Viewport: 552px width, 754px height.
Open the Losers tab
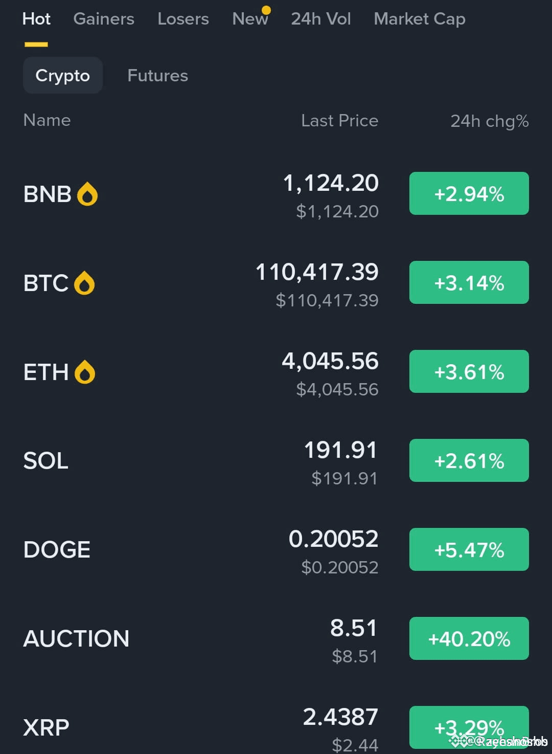coord(183,19)
